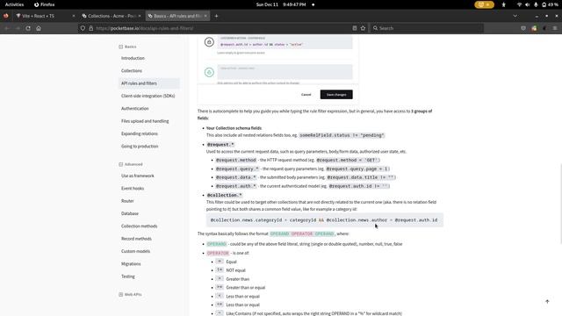Click the microphone indicator in top bar
562x316 pixels.
point(536,4)
